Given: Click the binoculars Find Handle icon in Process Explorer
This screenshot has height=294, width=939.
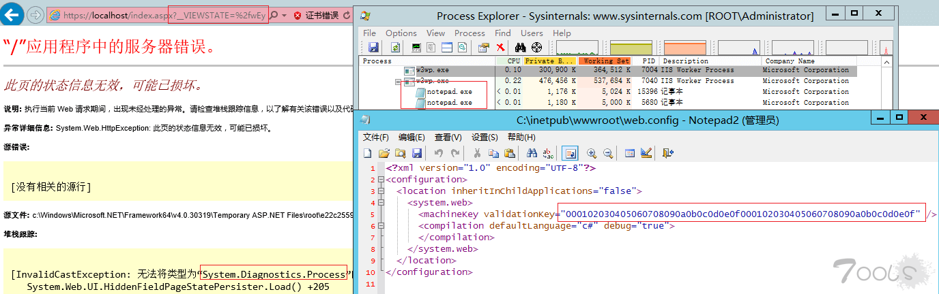Looking at the screenshot, I should point(520,47).
